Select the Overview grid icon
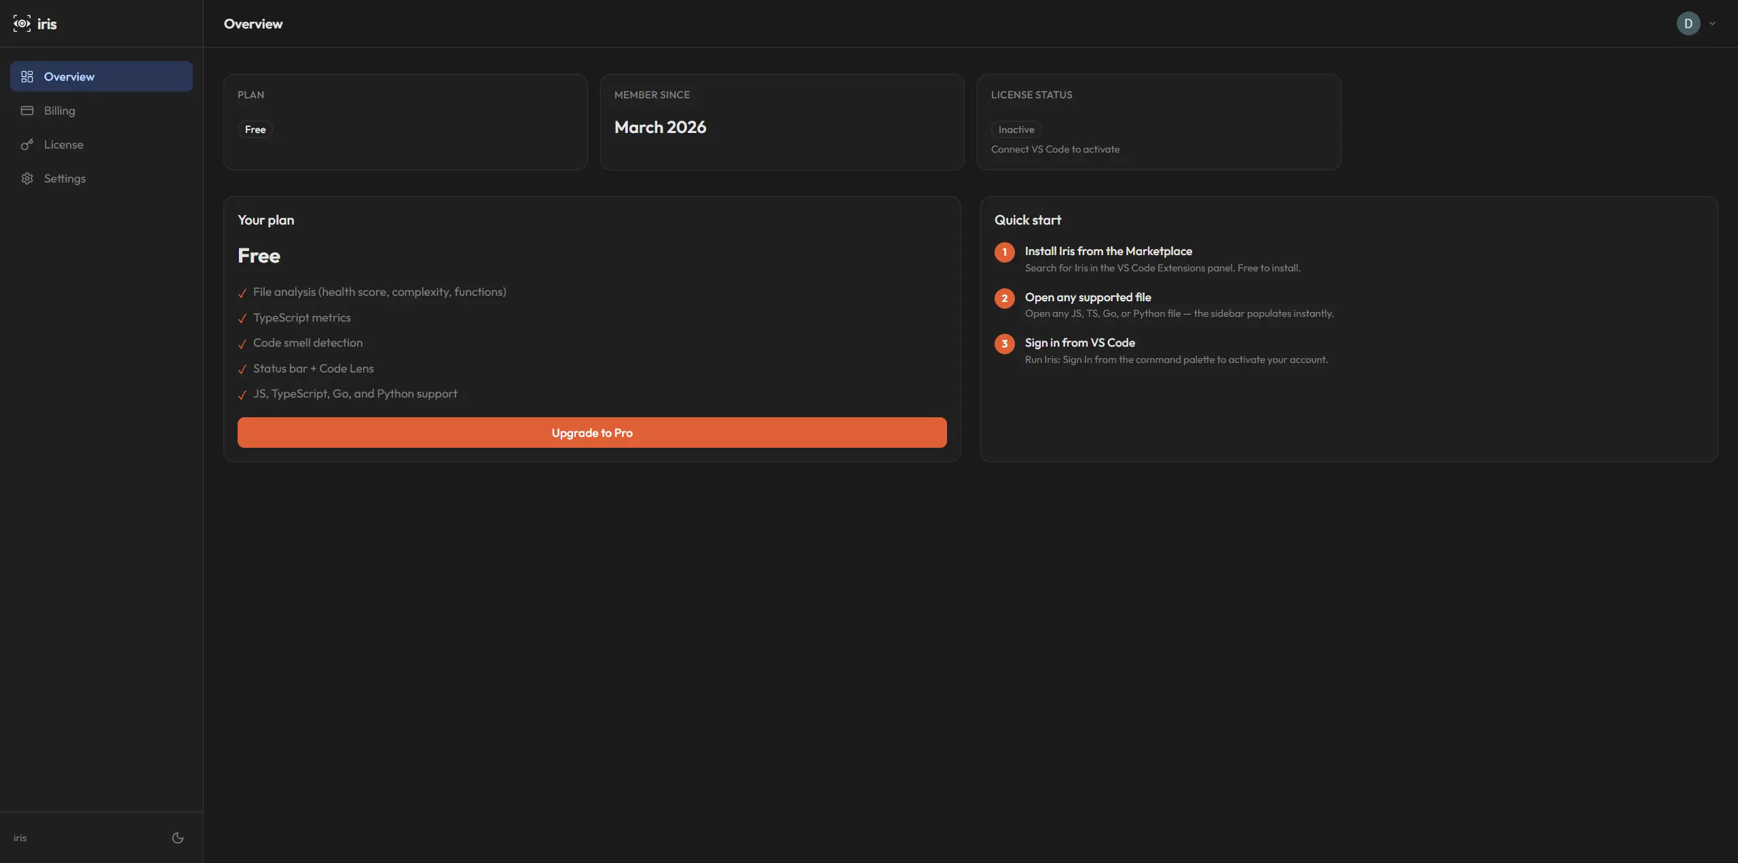 coord(27,76)
